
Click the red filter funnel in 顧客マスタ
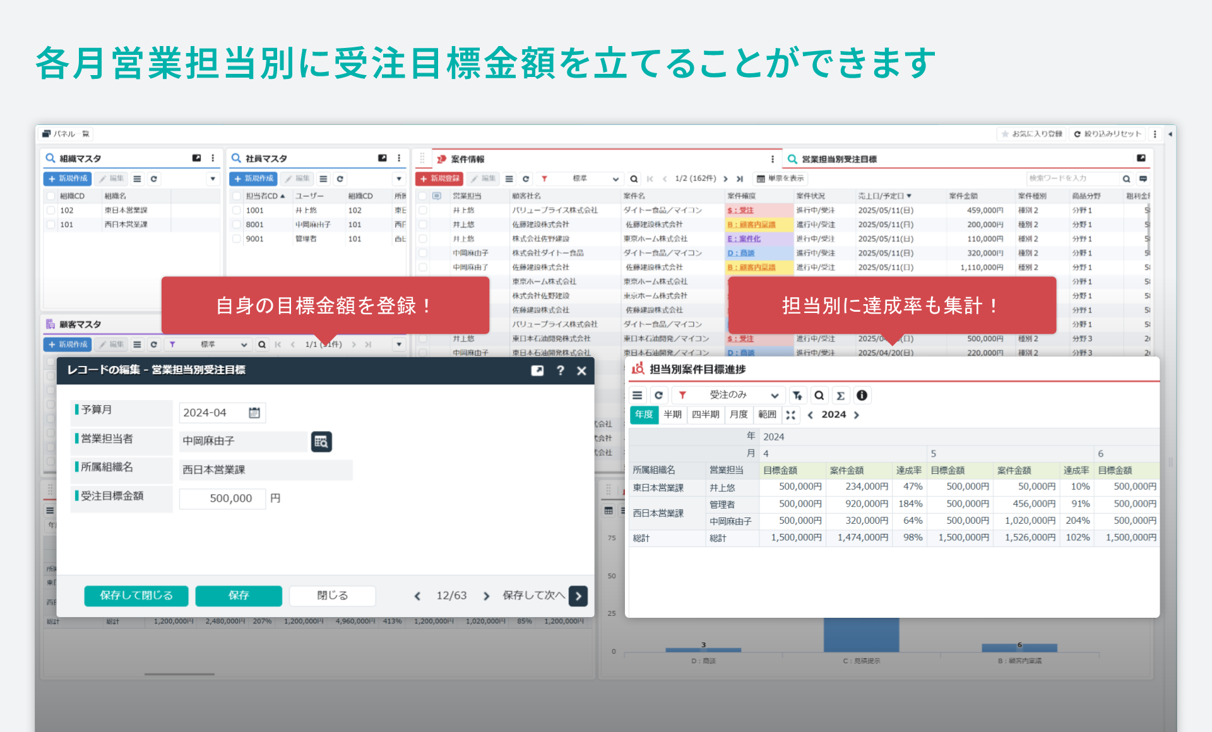(x=172, y=344)
